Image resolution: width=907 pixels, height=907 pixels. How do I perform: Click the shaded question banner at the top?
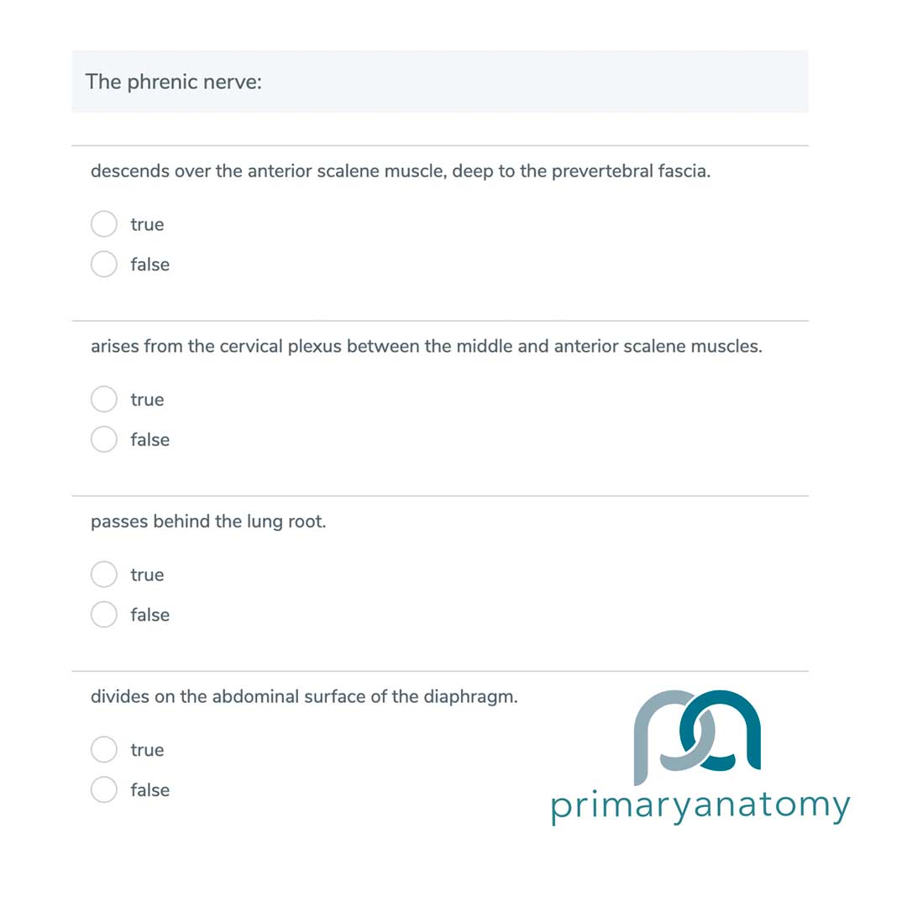441,81
